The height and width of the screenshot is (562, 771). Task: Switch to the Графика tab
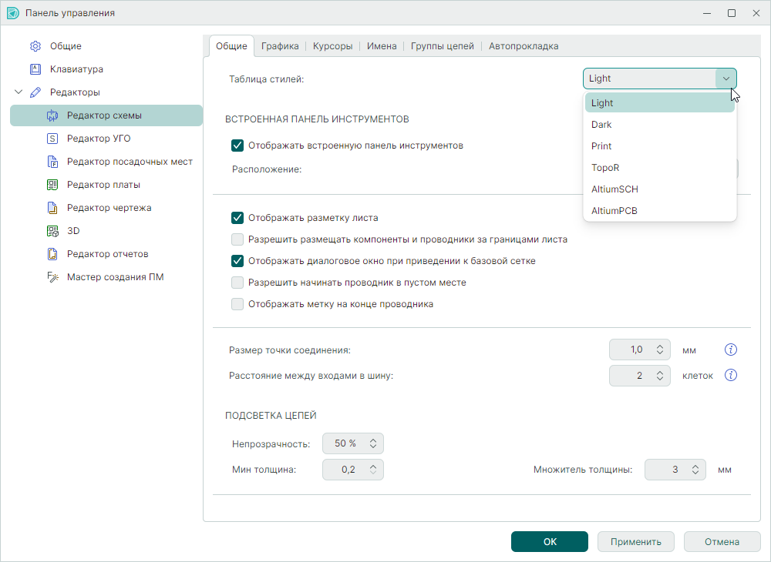[x=280, y=46]
